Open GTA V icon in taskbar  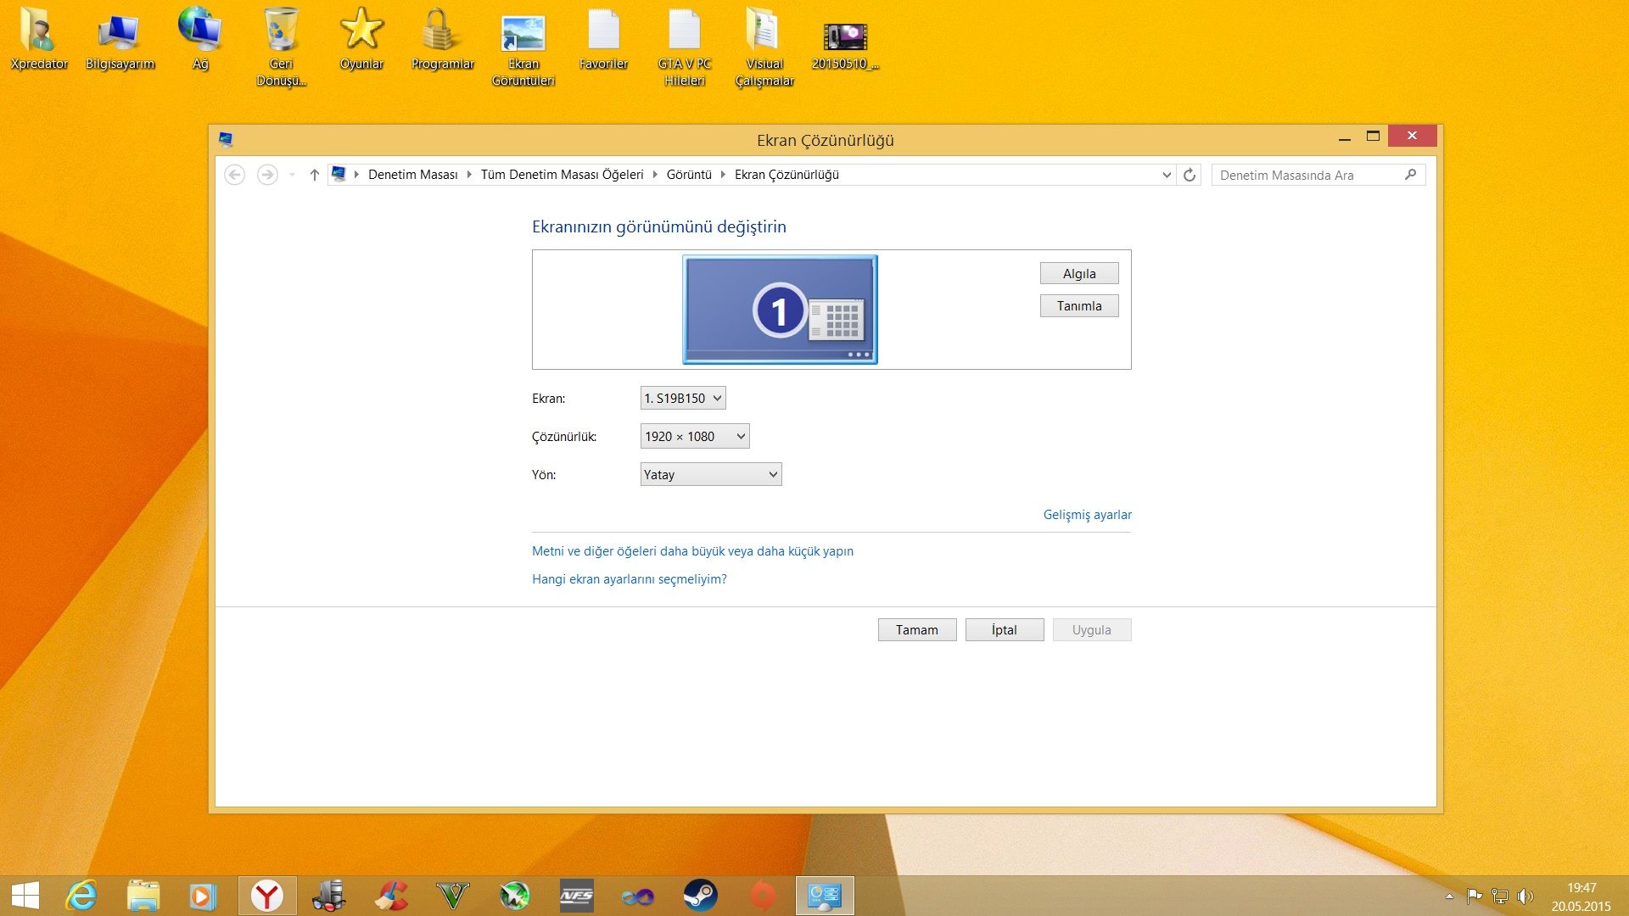452,896
